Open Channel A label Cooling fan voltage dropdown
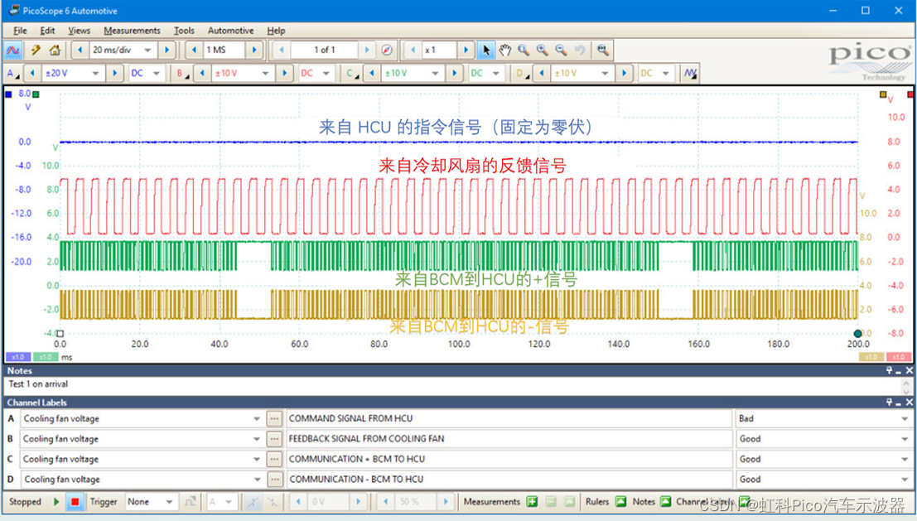Image resolution: width=917 pixels, height=521 pixels. pos(256,418)
